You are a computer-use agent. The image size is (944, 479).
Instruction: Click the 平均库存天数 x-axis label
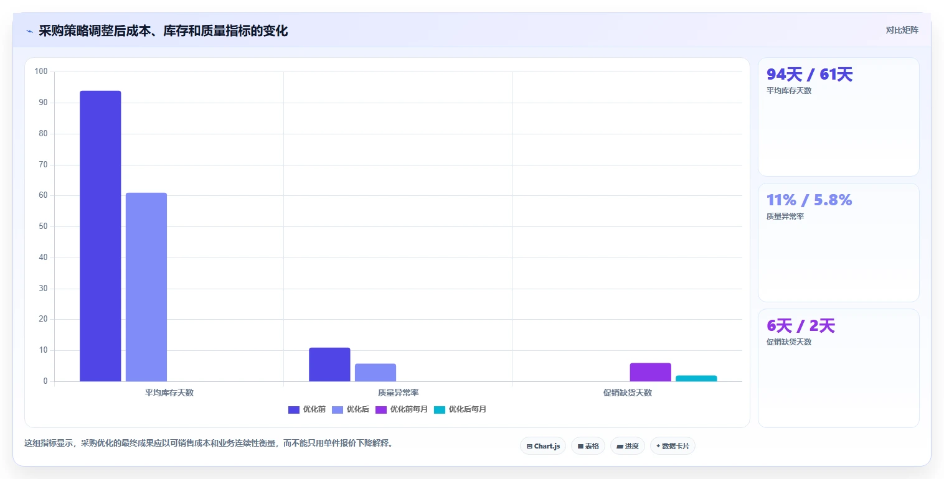pos(169,393)
